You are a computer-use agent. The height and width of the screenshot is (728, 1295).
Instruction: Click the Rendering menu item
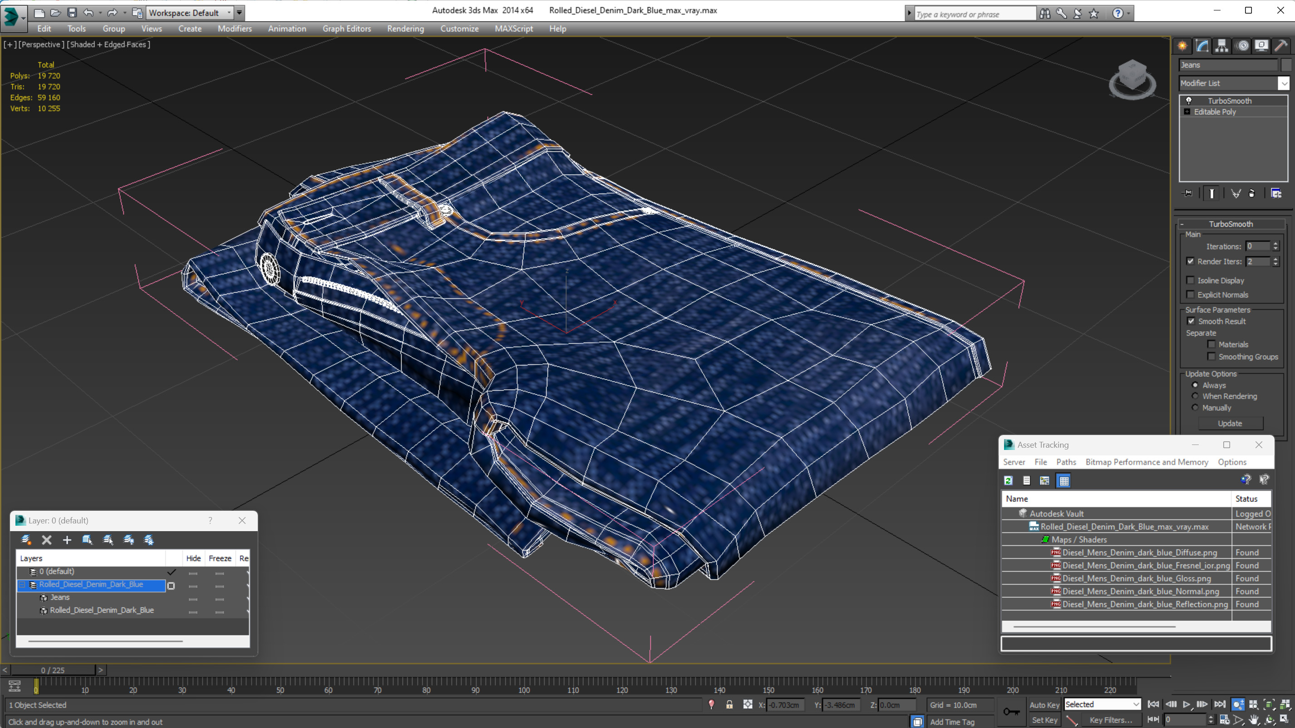coord(406,29)
